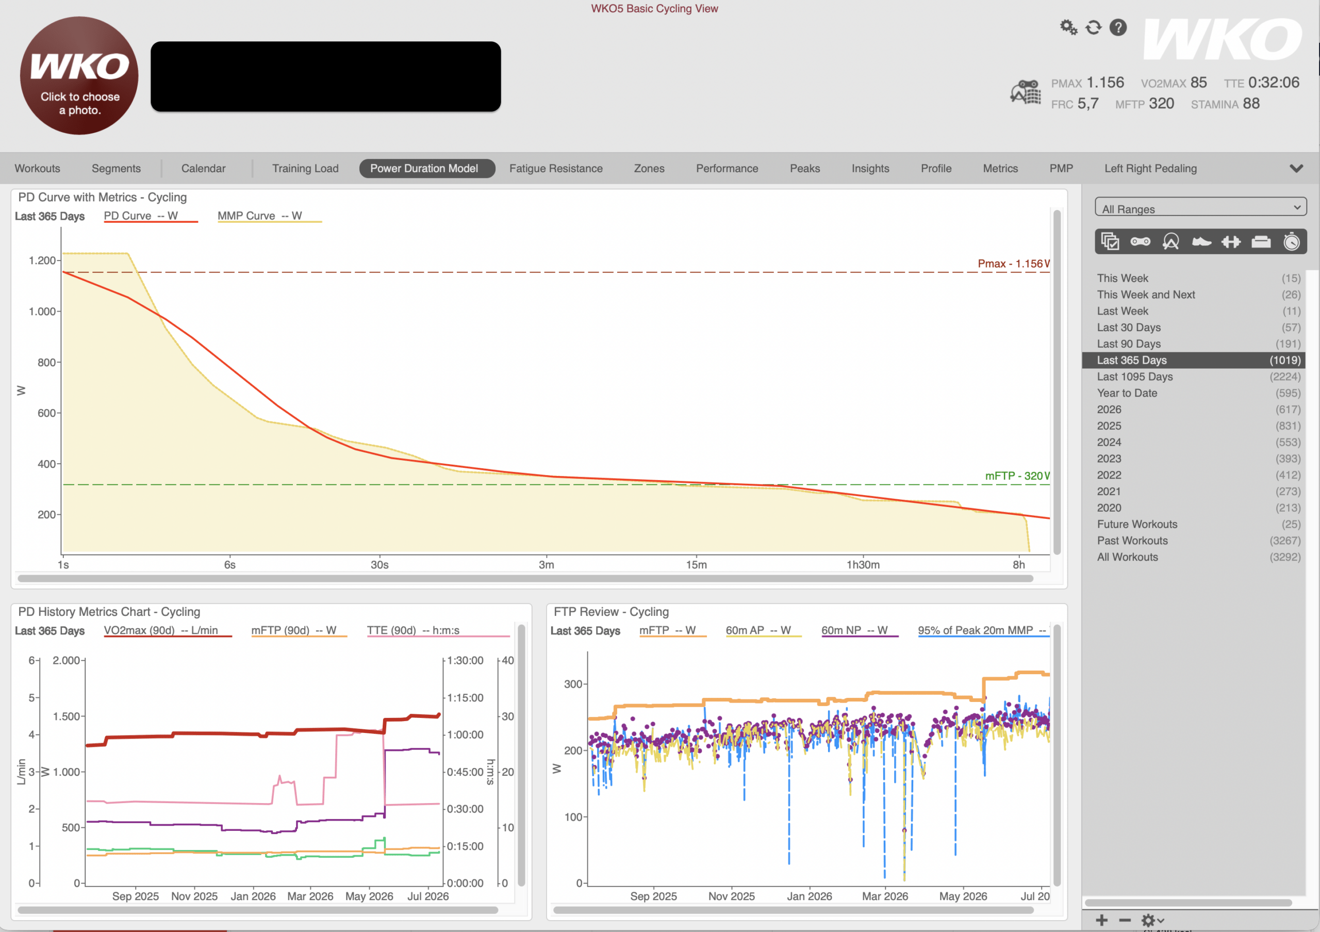Viewport: 1320px width, 932px height.
Task: Select the stopwatch filter icon
Action: 1292,241
